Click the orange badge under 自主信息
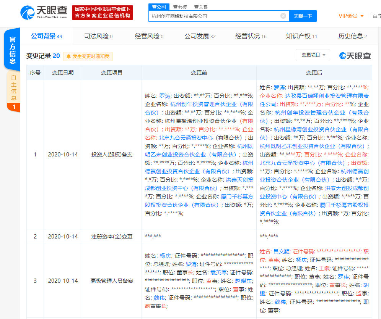This screenshot has height=319, width=381. click(14, 107)
